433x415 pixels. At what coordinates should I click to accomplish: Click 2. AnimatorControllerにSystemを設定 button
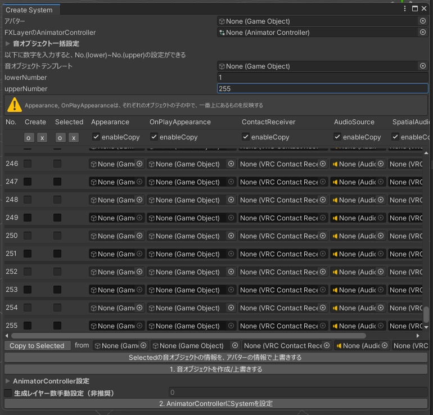pyautogui.click(x=216, y=404)
